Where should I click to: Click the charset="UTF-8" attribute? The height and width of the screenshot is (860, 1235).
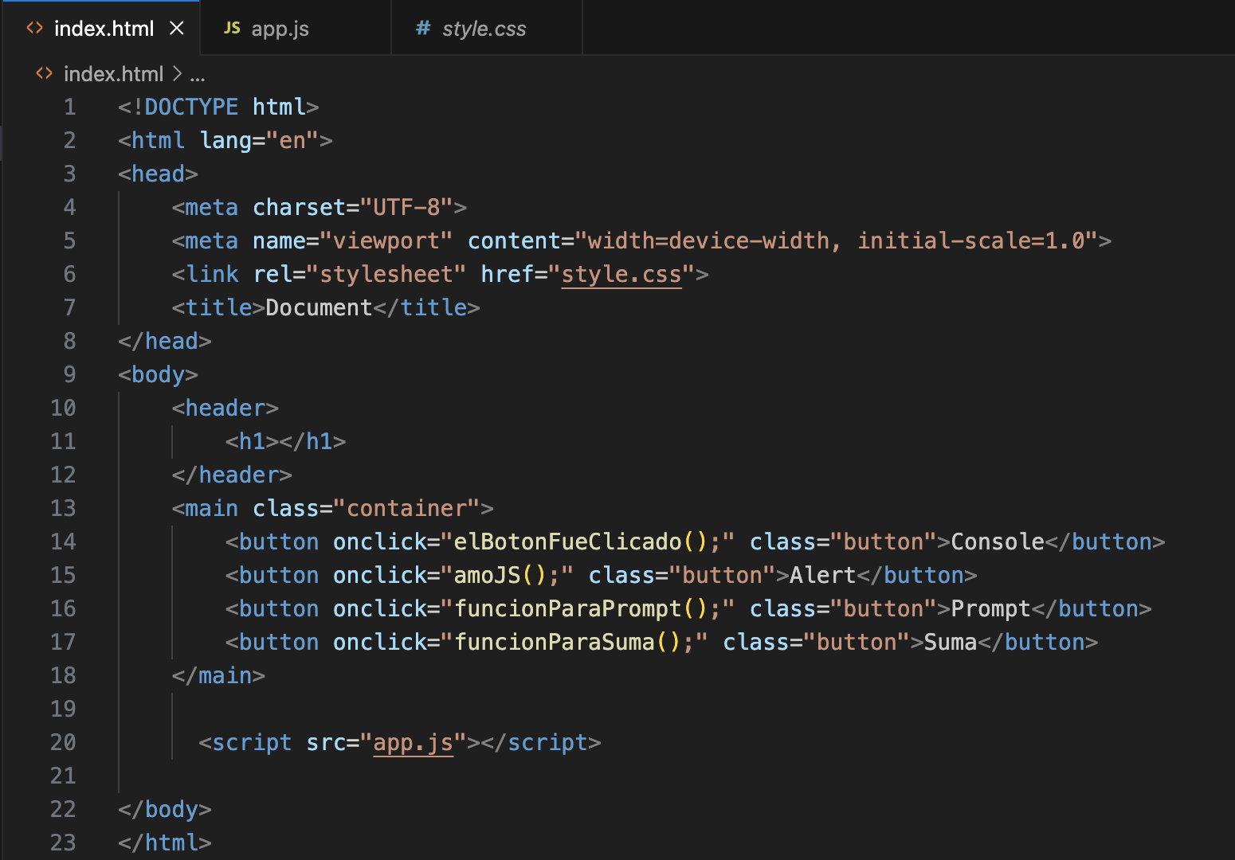click(353, 208)
